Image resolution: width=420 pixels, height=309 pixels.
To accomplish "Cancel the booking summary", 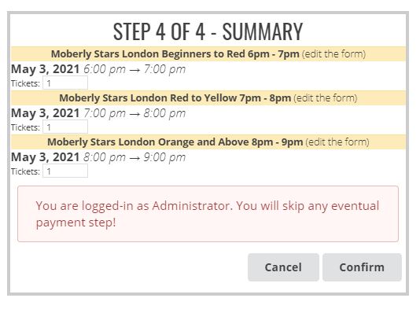I will click(283, 267).
